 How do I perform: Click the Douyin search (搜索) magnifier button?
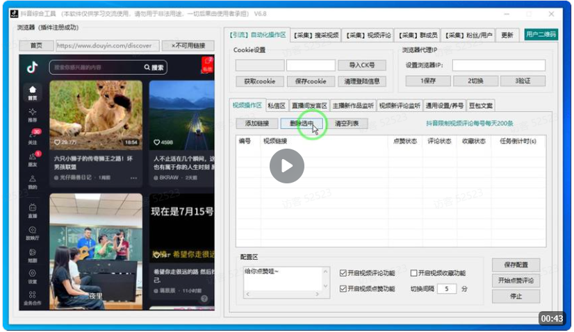154,67
